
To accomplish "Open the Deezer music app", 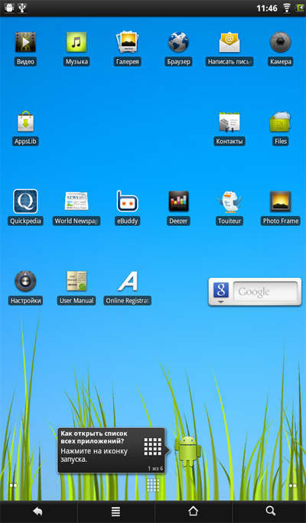I will (178, 208).
